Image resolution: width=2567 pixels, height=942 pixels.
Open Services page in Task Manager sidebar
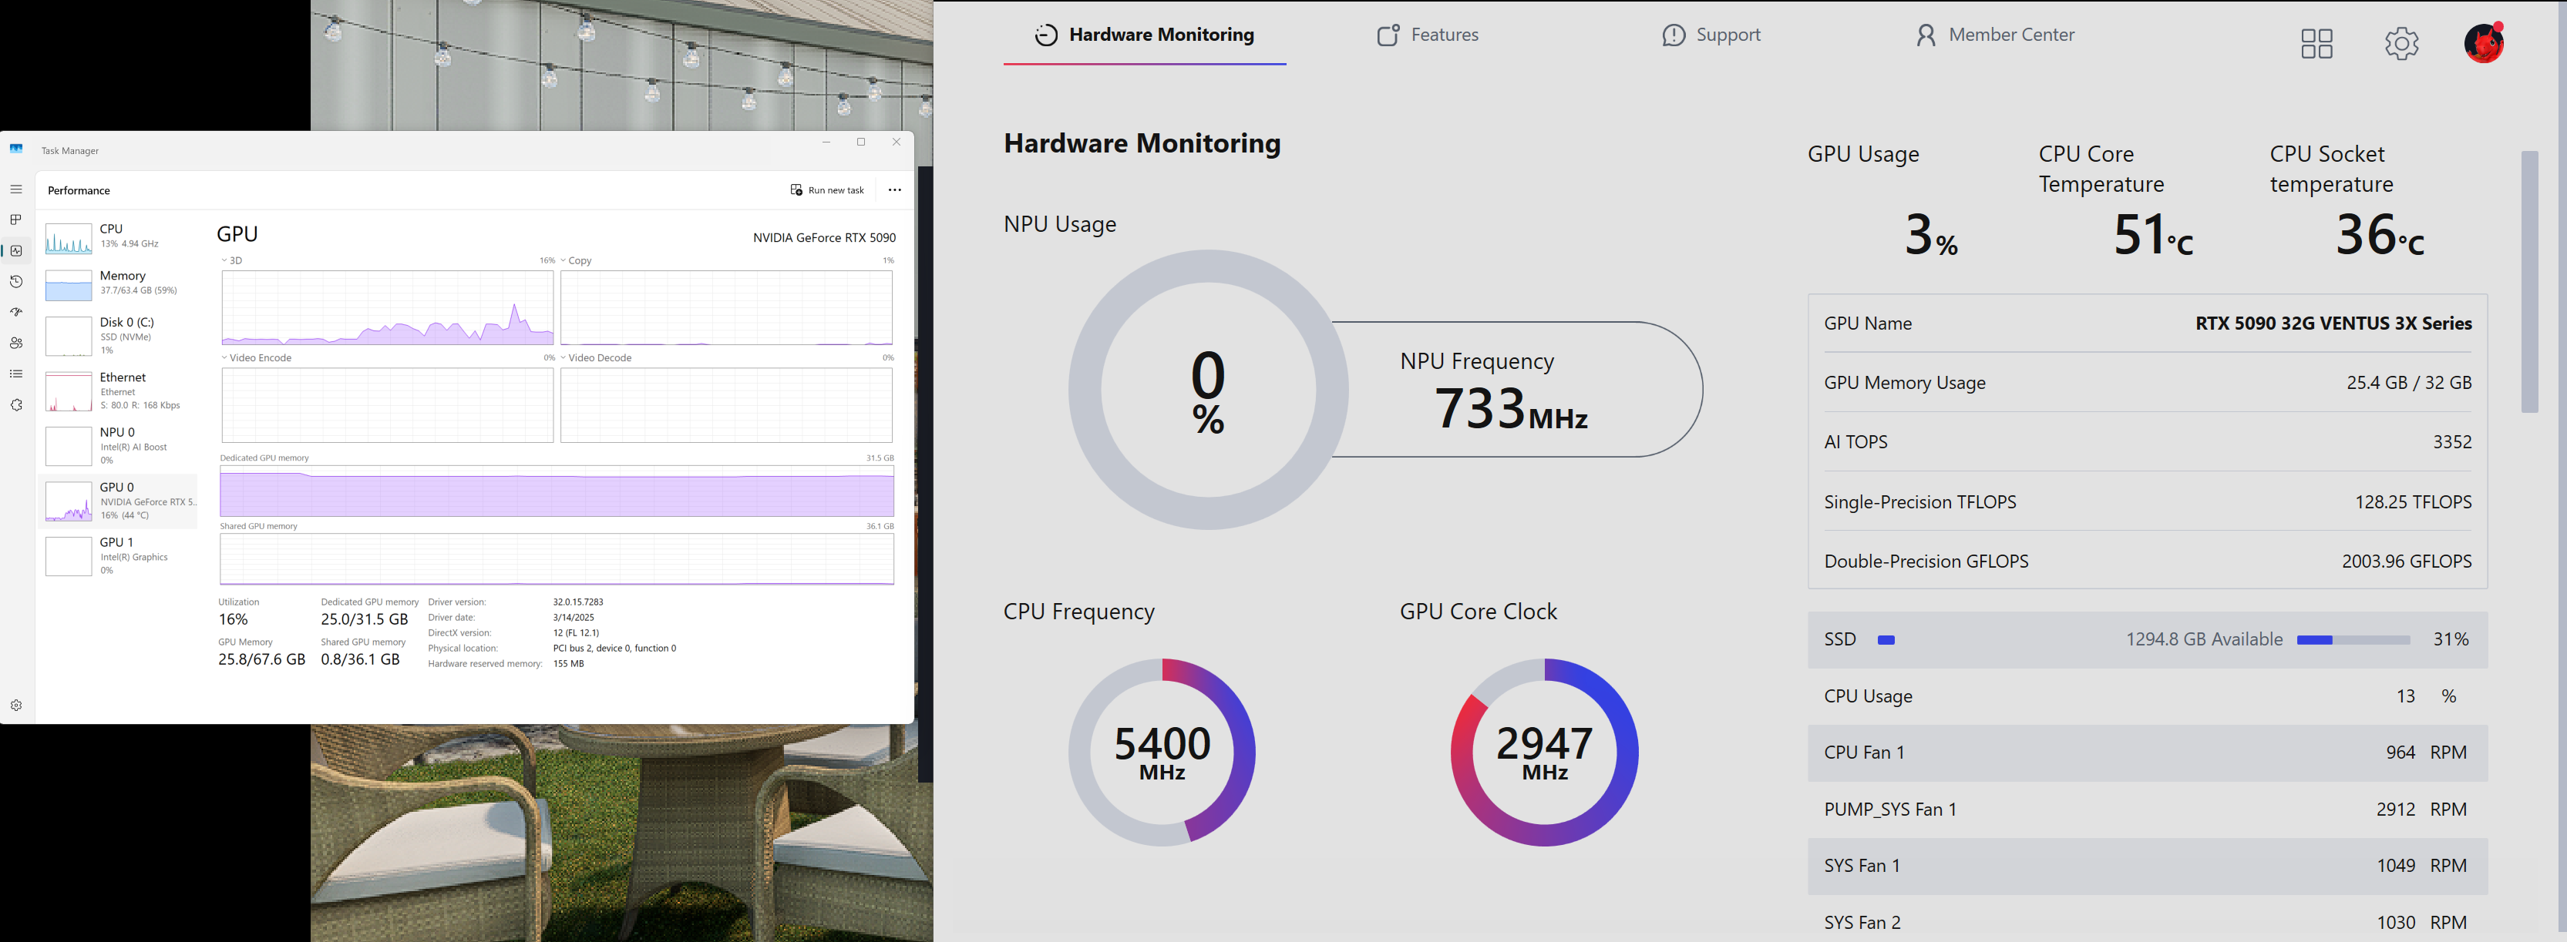(16, 405)
